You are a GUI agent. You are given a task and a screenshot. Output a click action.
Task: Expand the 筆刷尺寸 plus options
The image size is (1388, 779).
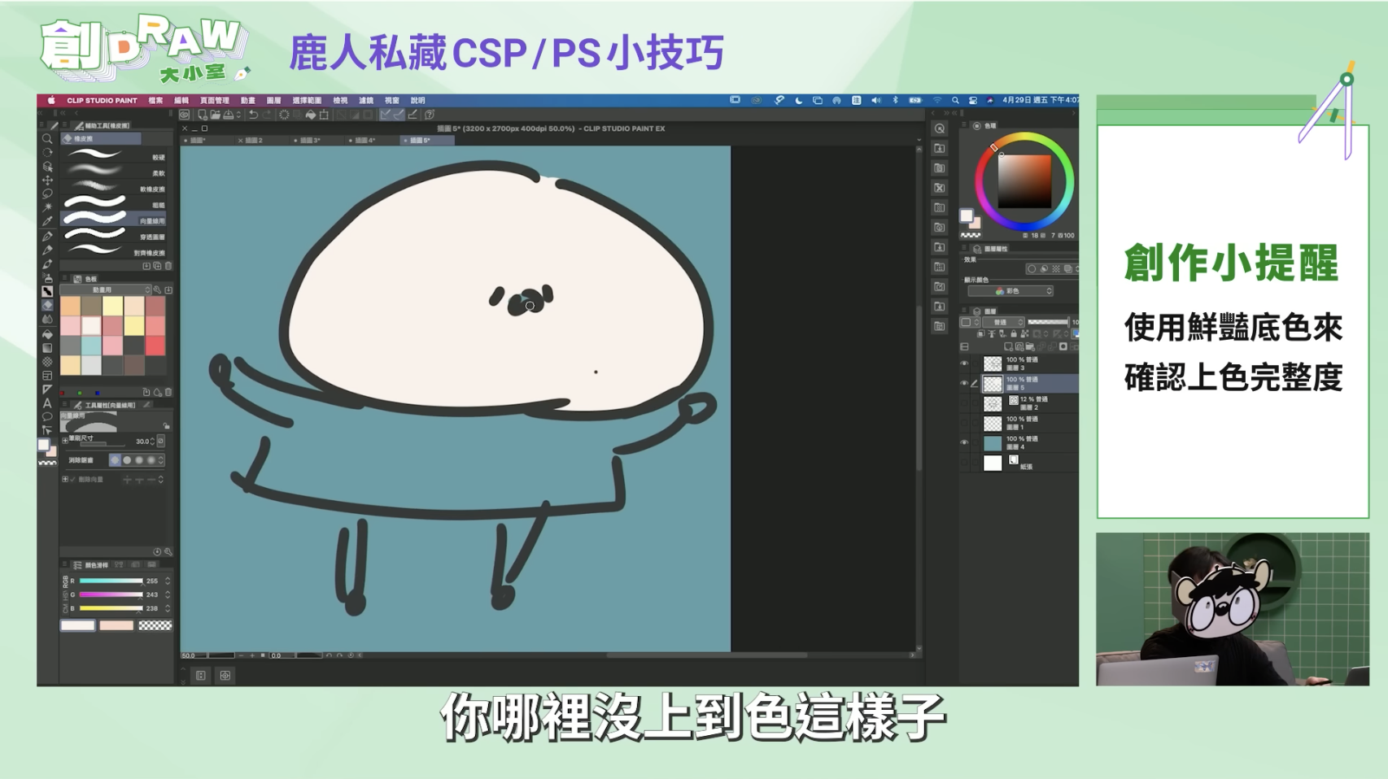65,440
